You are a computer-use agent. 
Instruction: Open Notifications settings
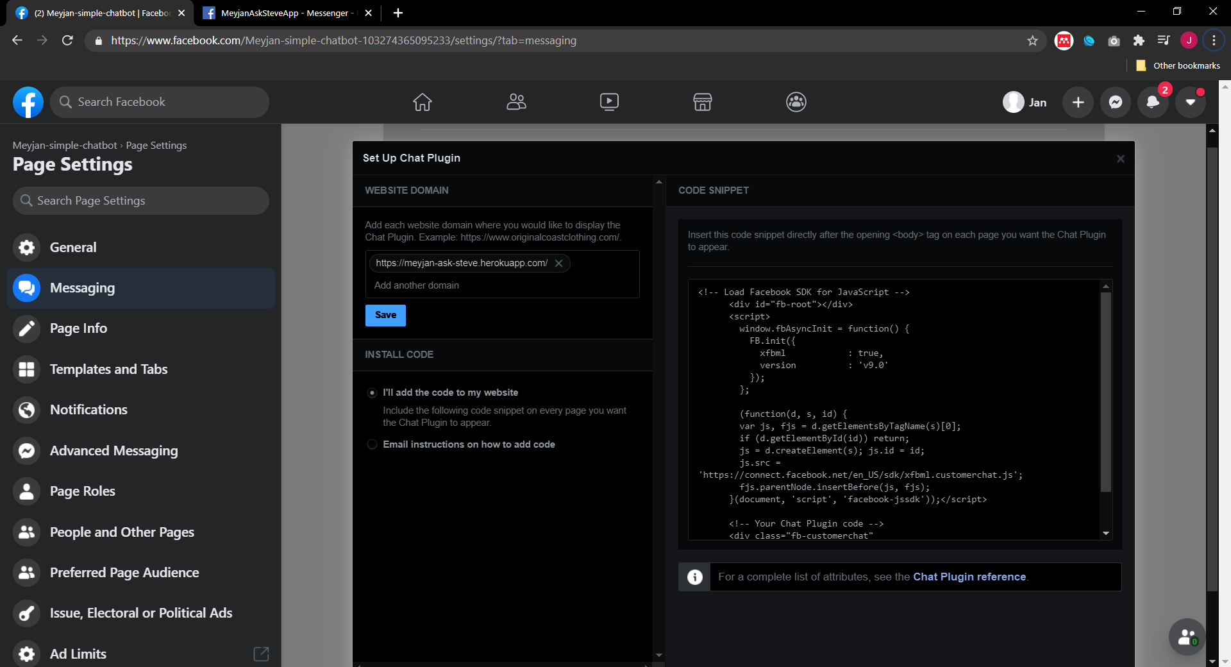140,410
